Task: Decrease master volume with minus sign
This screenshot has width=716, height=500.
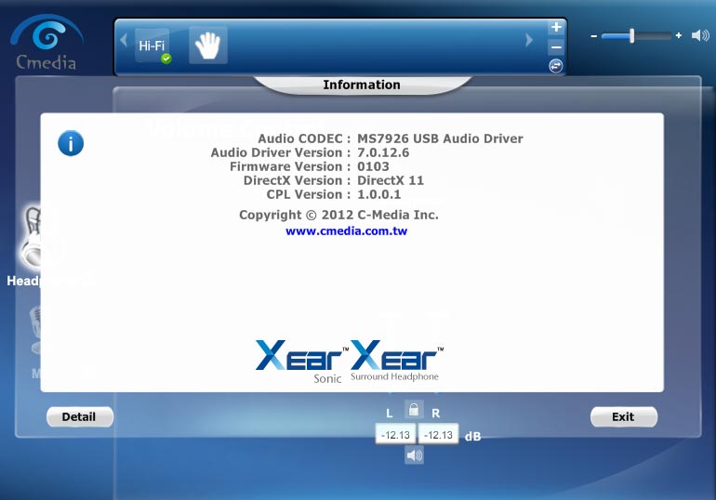Action: point(593,35)
